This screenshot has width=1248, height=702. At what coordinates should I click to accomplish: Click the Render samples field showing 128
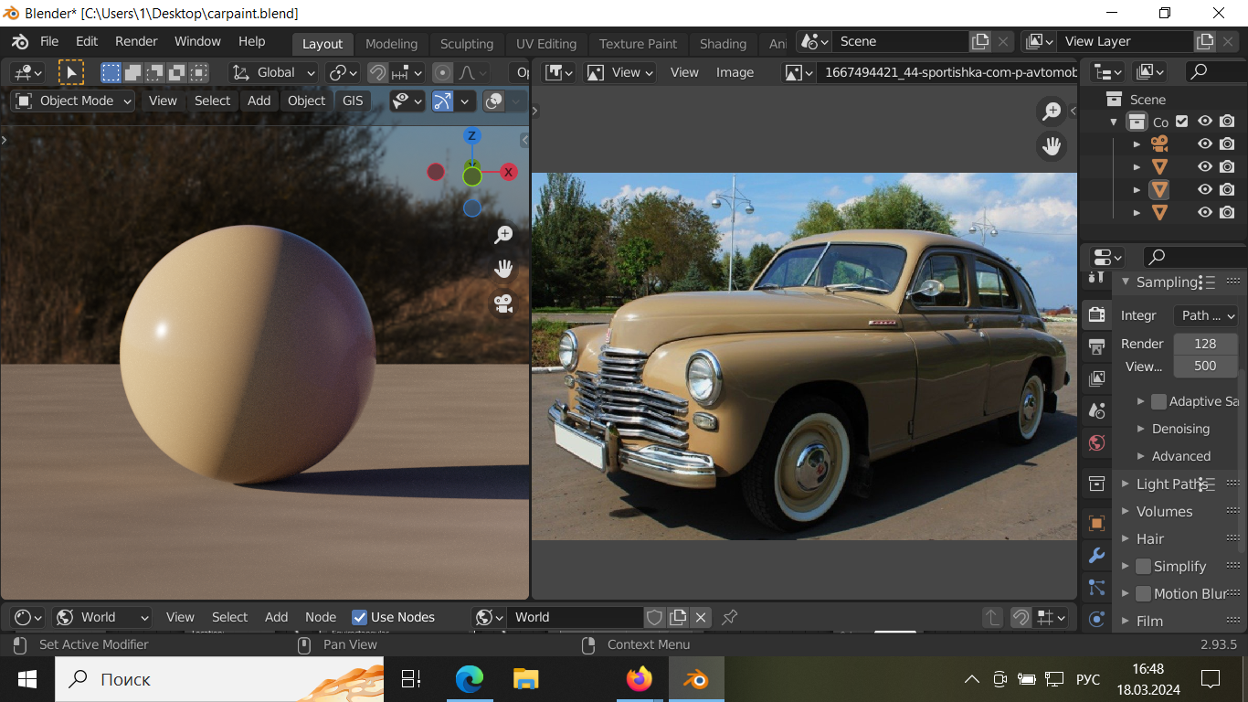(1205, 344)
